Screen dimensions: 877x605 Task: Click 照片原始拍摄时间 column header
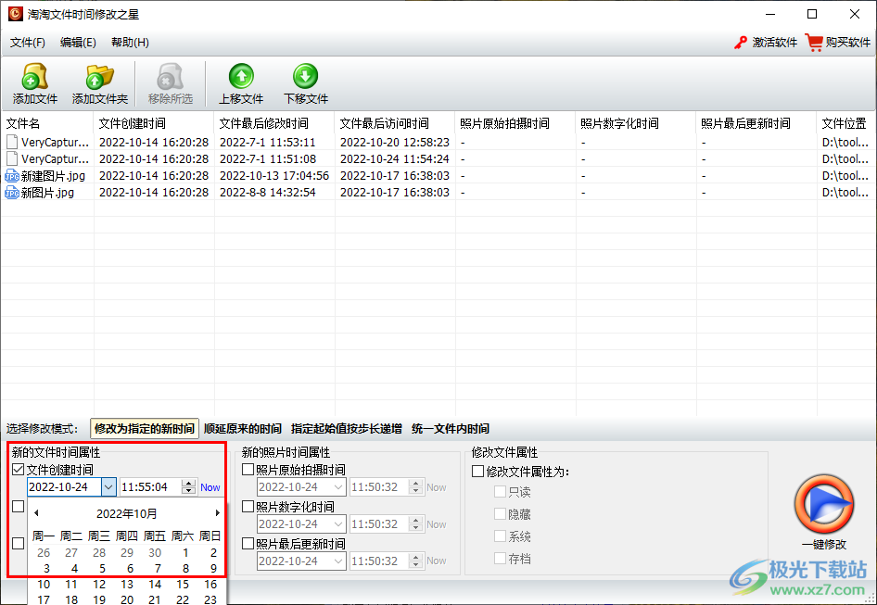pos(515,123)
